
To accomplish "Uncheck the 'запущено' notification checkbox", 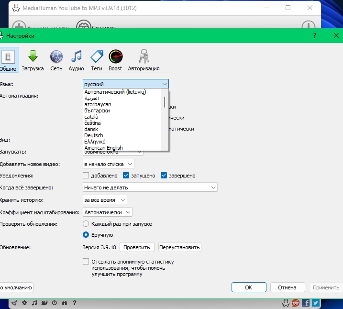I will tap(126, 176).
